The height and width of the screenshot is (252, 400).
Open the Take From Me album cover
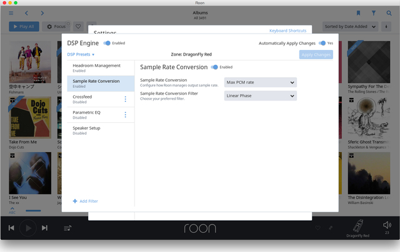pos(30,117)
